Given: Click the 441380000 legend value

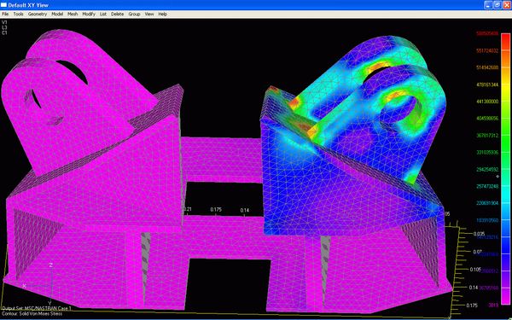Looking at the screenshot, I should [x=487, y=102].
